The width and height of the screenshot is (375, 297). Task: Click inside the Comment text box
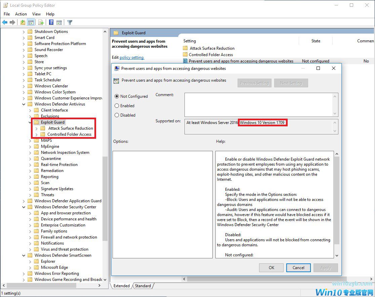(258, 104)
